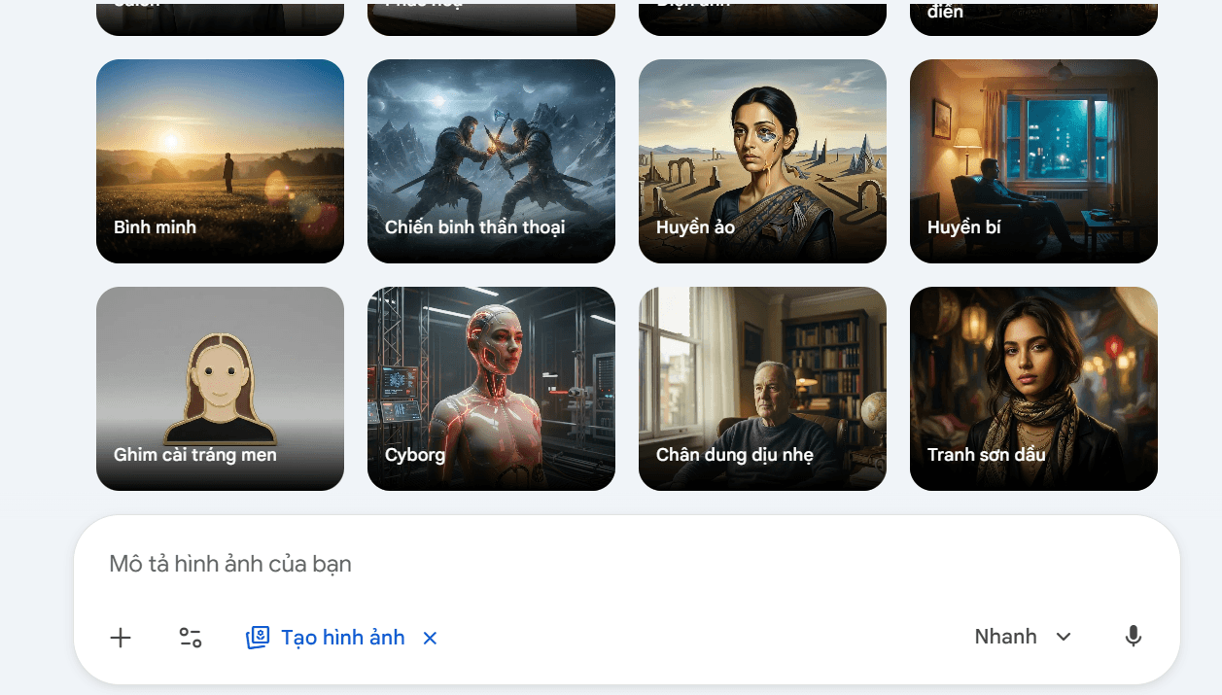This screenshot has height=695, width=1222.
Task: Choose the Chân dung dịu nhẹ style
Action: click(x=762, y=389)
